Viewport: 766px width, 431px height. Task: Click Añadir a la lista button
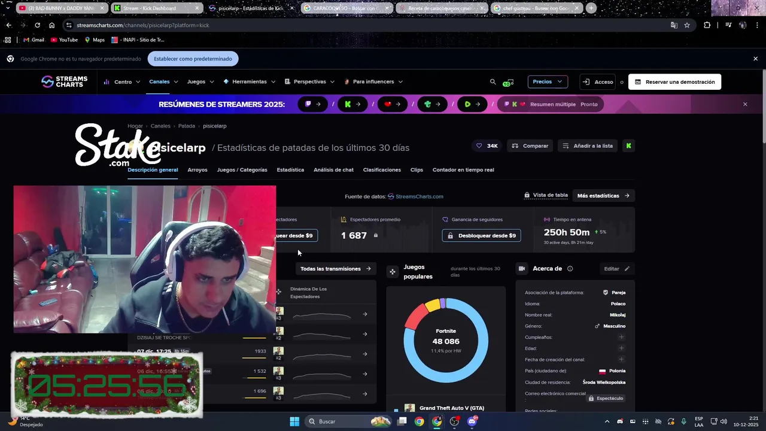pyautogui.click(x=587, y=145)
